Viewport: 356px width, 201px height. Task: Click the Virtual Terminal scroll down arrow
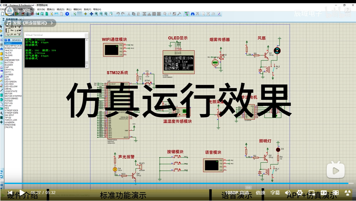tap(87, 66)
